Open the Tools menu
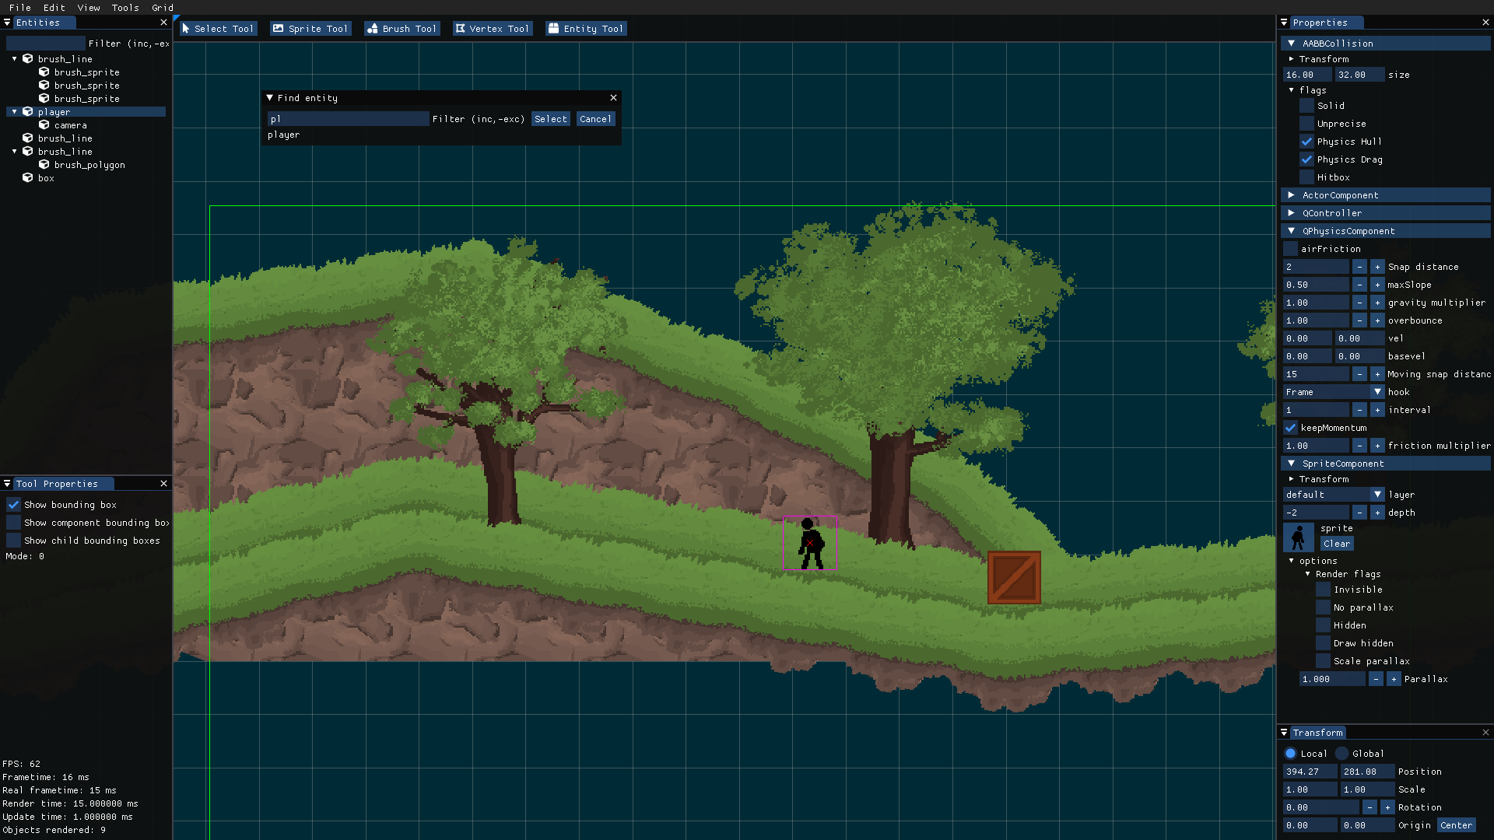Screen dimensions: 1494x840 [x=124, y=8]
